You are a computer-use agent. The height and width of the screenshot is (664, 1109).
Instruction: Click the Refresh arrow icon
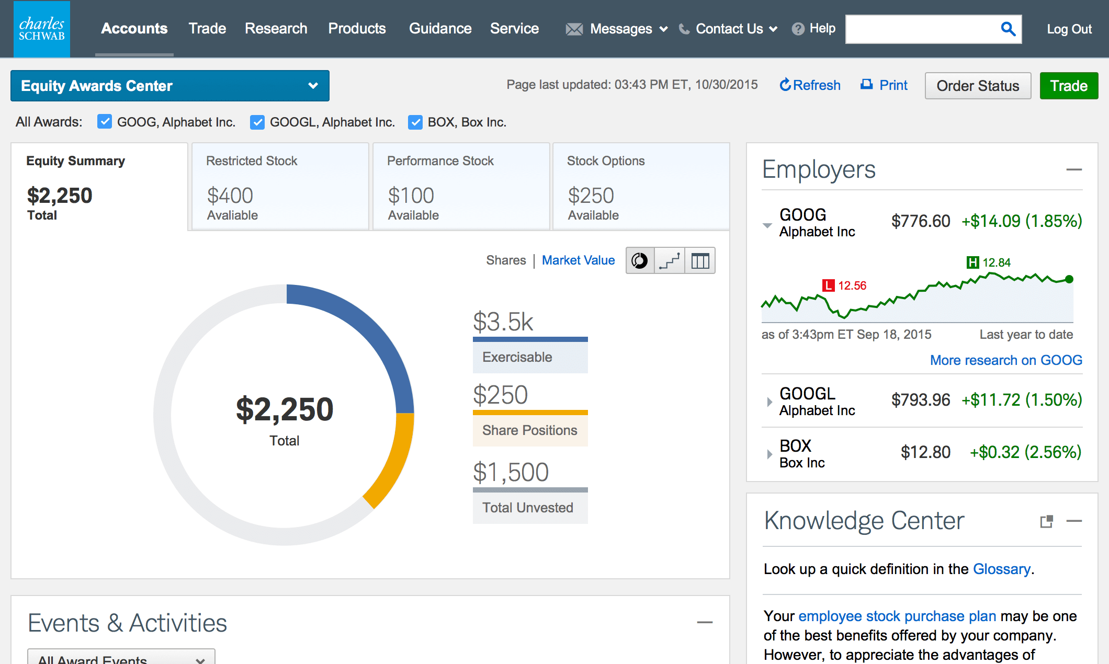[785, 85]
